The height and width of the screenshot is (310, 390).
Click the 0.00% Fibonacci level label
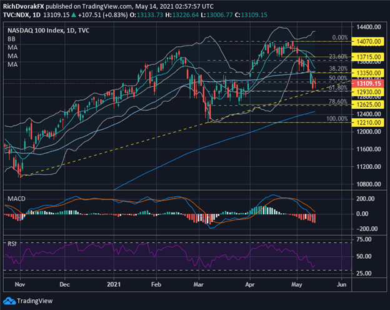340,37
